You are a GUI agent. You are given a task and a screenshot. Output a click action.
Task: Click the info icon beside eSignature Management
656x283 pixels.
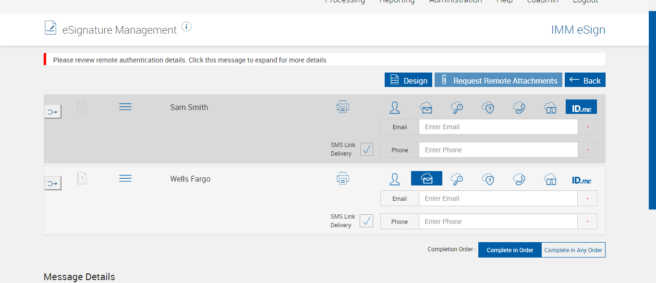[x=187, y=27]
